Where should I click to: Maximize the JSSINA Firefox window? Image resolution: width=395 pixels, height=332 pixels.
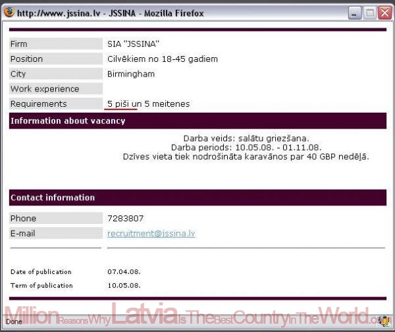point(369,13)
